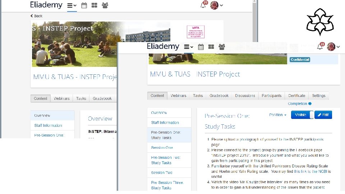Go Back using the back arrow link
345x194 pixels.
(37, 16)
